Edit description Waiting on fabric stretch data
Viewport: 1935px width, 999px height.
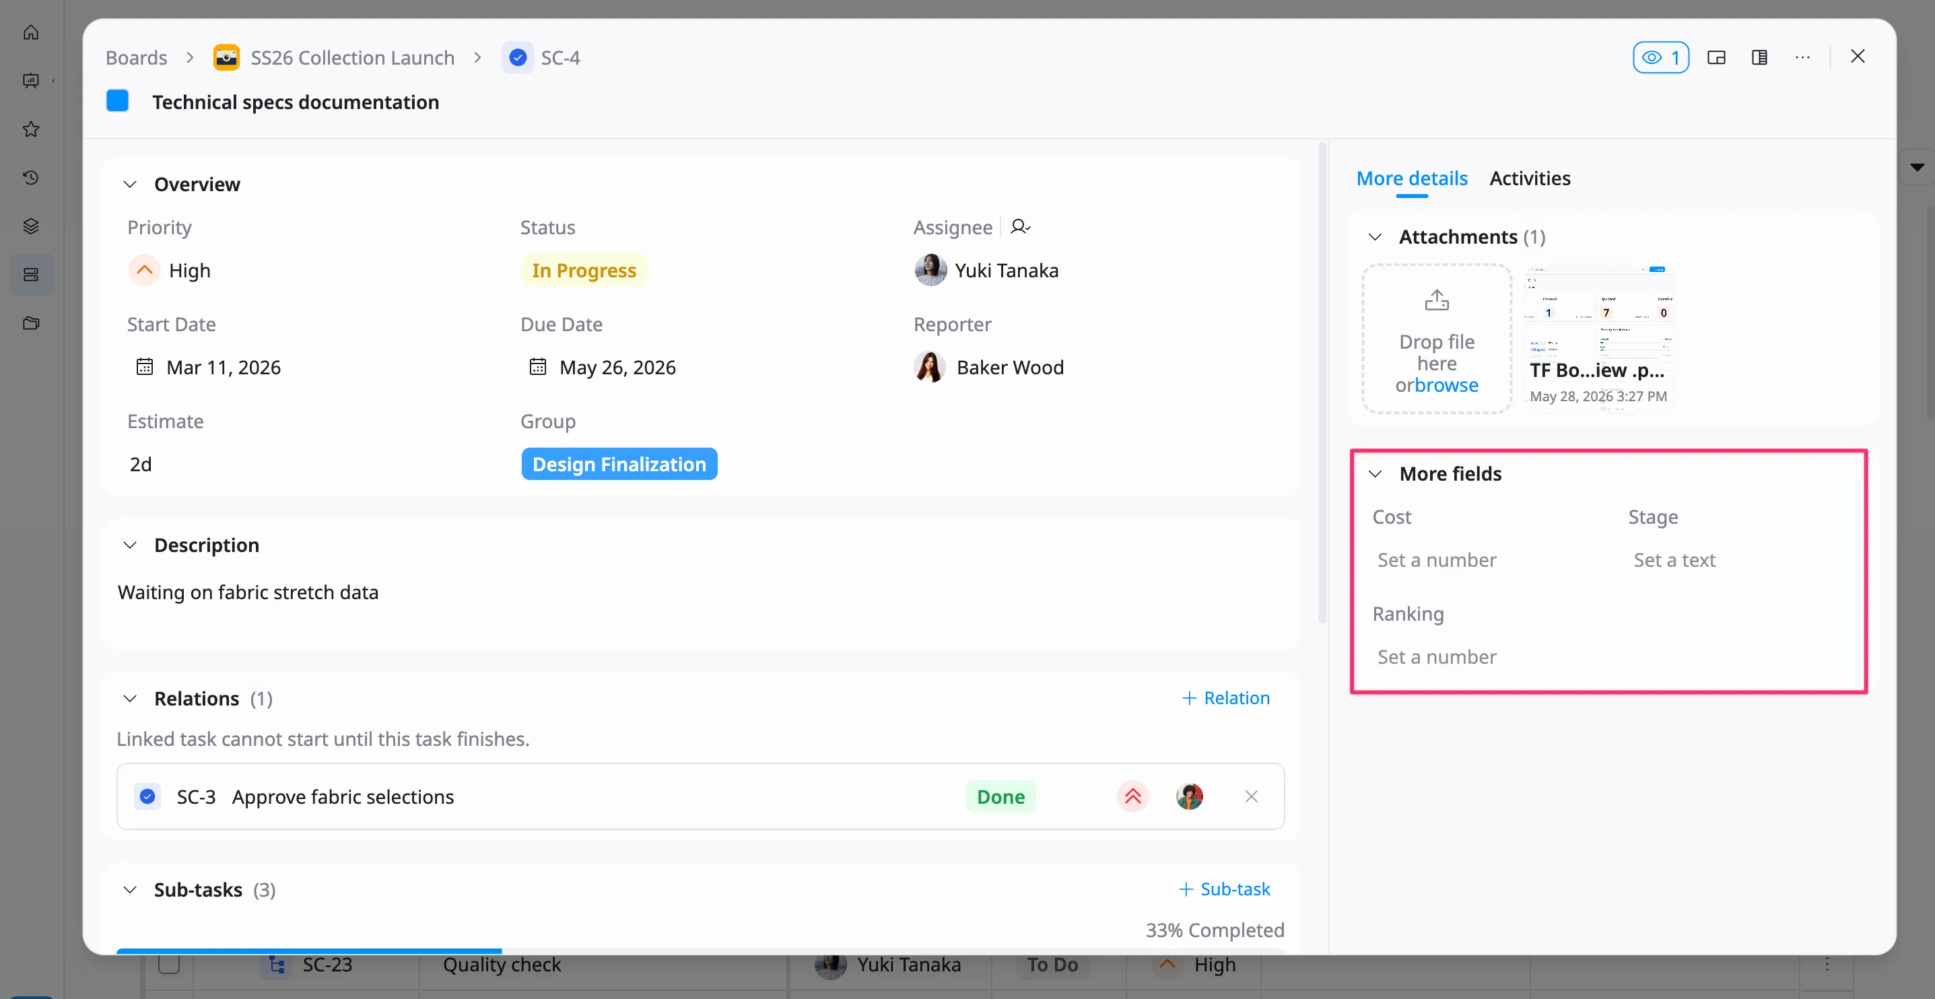pos(248,592)
